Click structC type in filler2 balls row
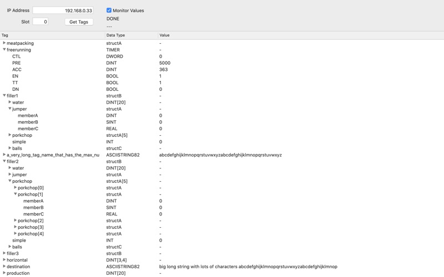 coord(114,247)
